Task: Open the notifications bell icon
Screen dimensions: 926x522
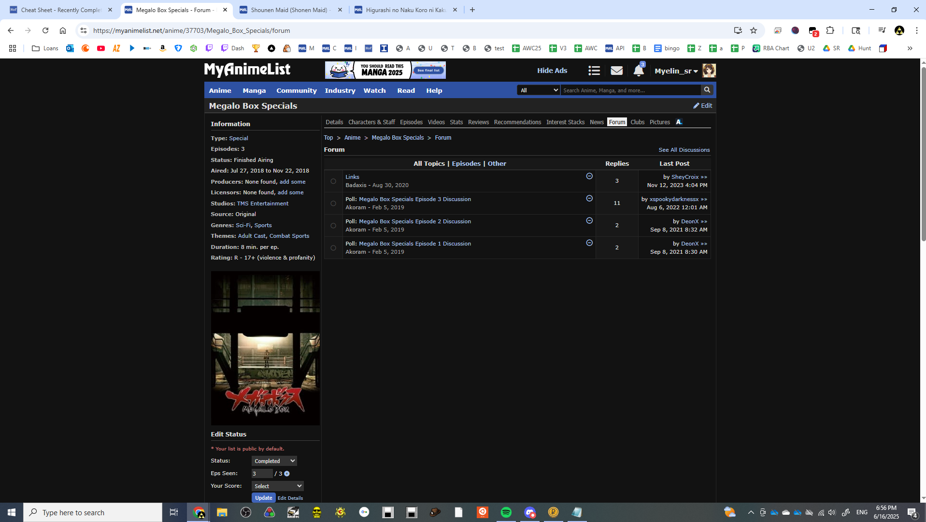Action: [638, 71]
